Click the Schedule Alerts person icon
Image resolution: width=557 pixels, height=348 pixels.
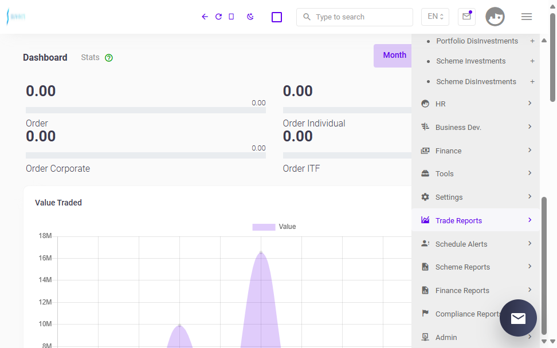tap(425, 244)
